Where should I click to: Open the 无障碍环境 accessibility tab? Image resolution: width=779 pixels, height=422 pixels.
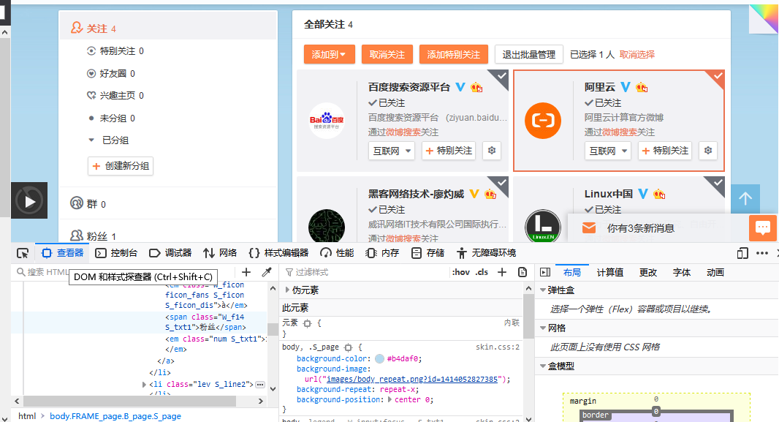click(x=487, y=253)
